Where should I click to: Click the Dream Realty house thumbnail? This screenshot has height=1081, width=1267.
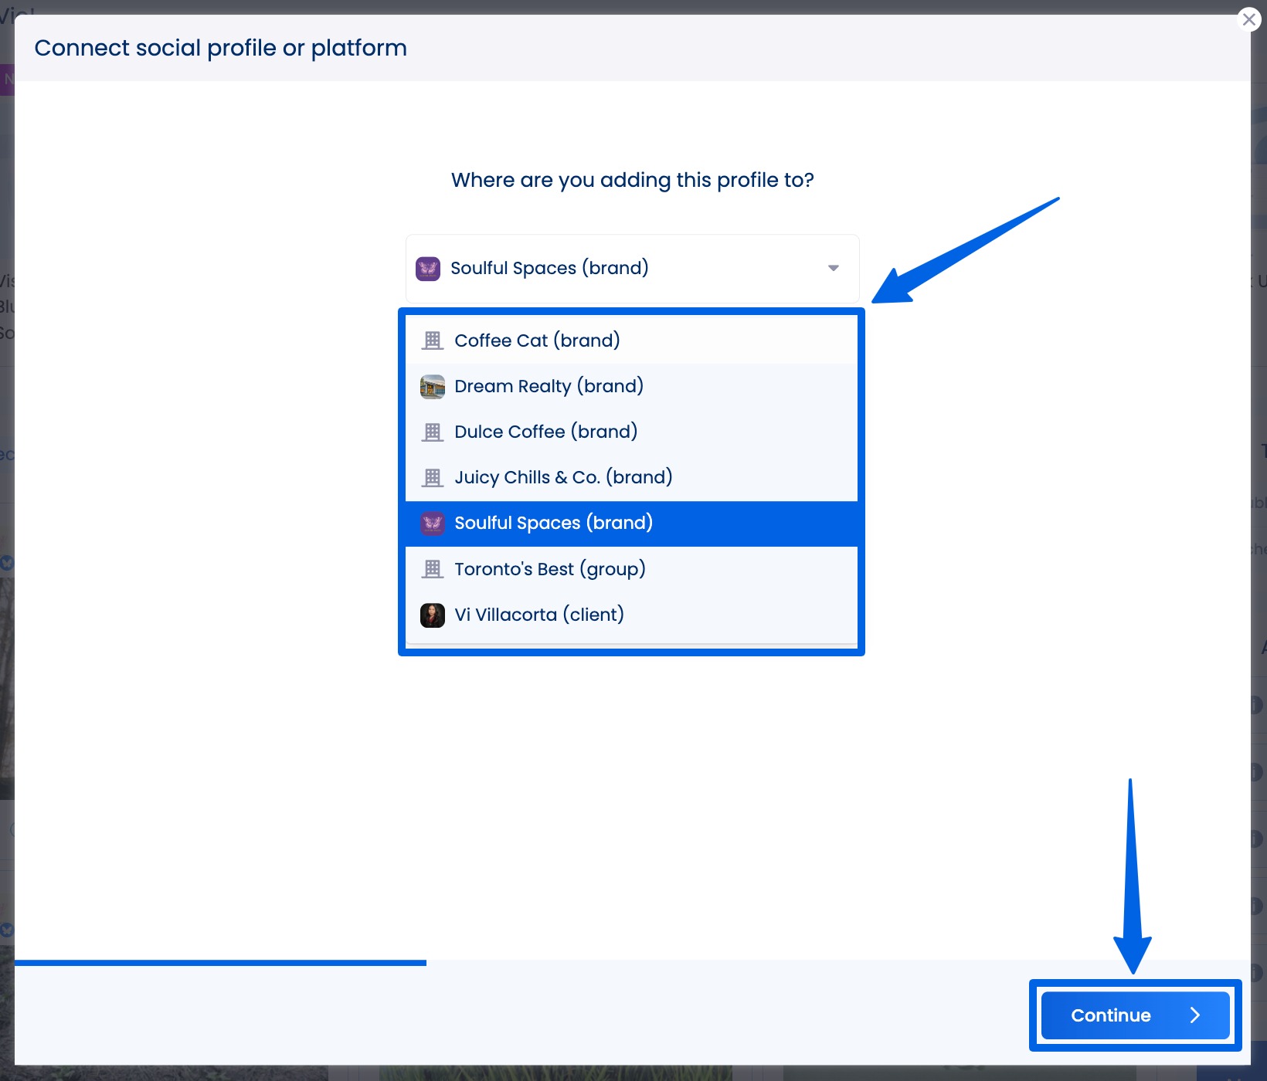(x=433, y=386)
